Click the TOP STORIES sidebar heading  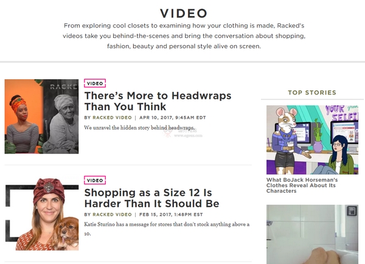[x=312, y=93]
